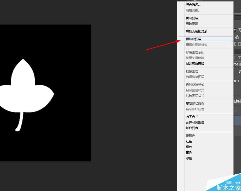Viewport: 241px width, 191px height.
Task: Choose 栅格化图层 from the context menu
Action: point(194,39)
